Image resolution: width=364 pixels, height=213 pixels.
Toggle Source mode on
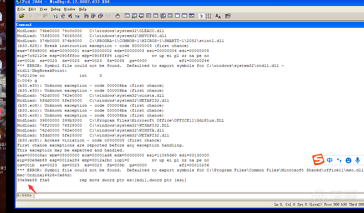201,16
